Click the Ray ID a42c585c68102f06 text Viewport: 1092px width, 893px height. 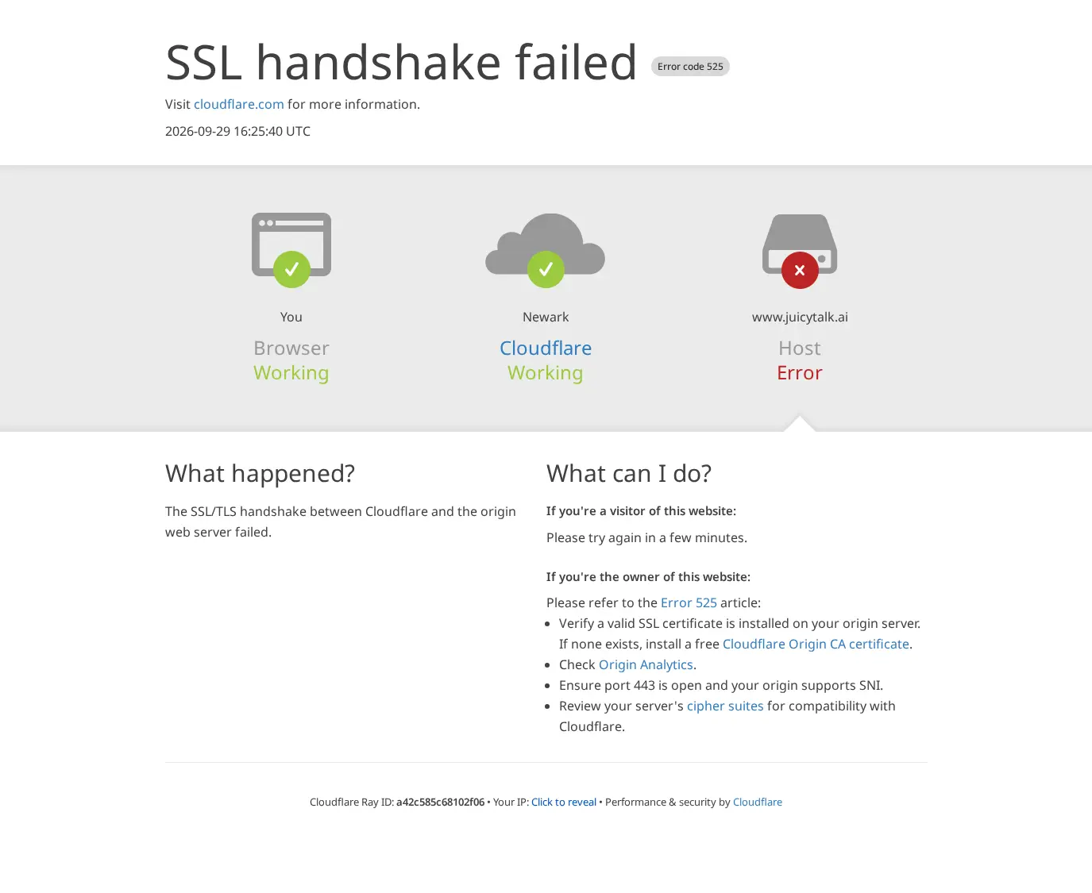point(440,802)
